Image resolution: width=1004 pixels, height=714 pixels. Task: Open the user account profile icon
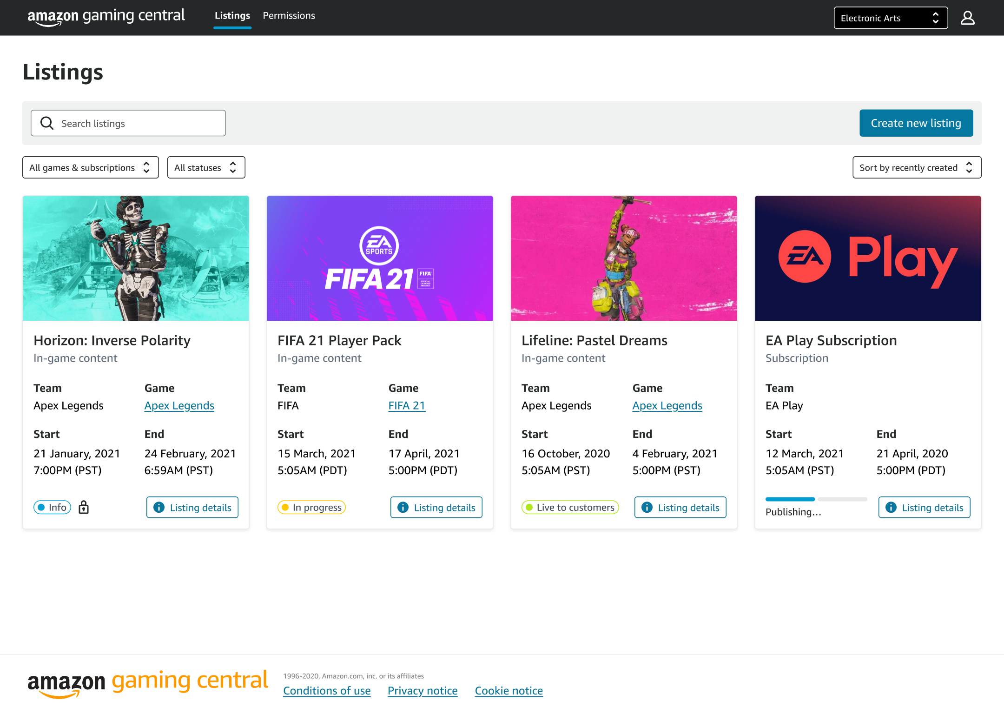968,18
